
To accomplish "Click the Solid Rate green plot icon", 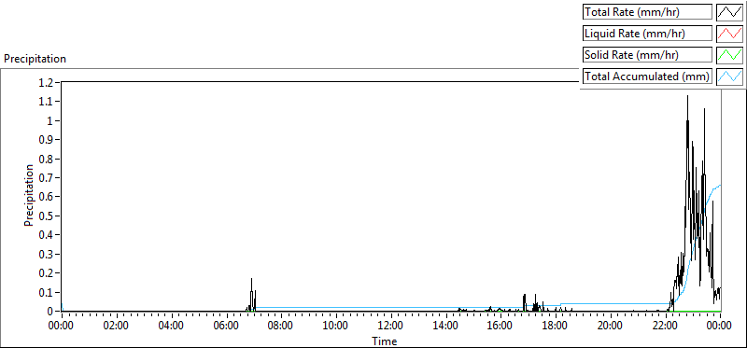I will (x=729, y=55).
